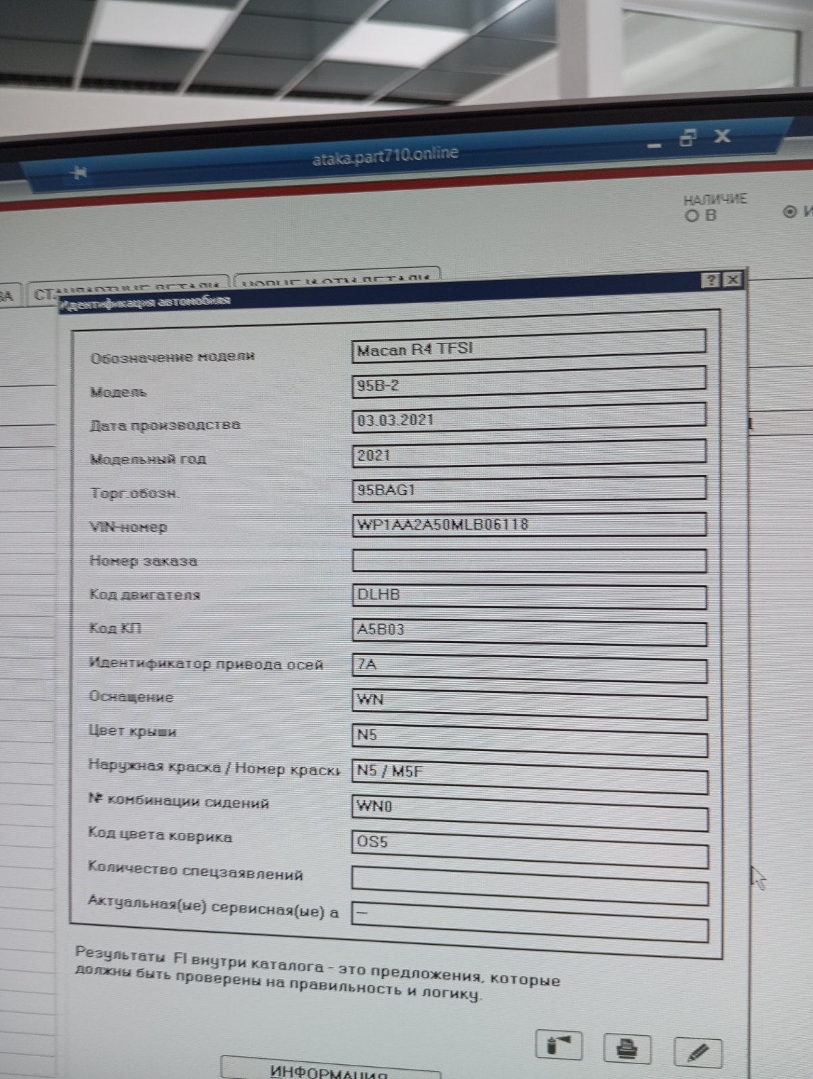Click the roof color field N5
The width and height of the screenshot is (813, 1079).
point(530,739)
